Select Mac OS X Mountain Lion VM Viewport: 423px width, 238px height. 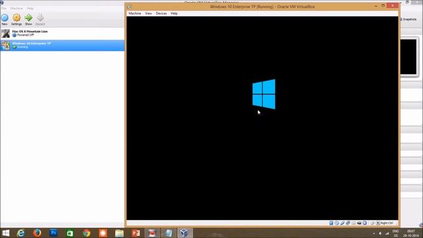tap(62, 34)
